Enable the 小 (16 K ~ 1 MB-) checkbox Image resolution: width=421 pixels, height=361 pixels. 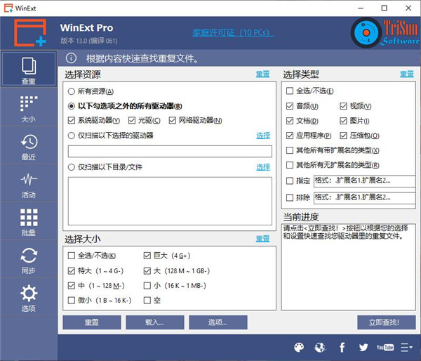(147, 286)
